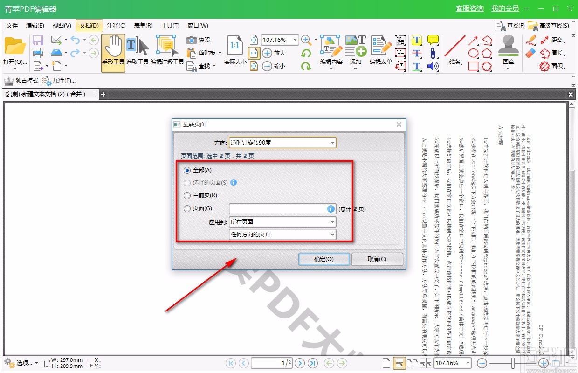Click the yellow Sticky Note comment icon
The width and height of the screenshot is (578, 373).
(x=433, y=40)
